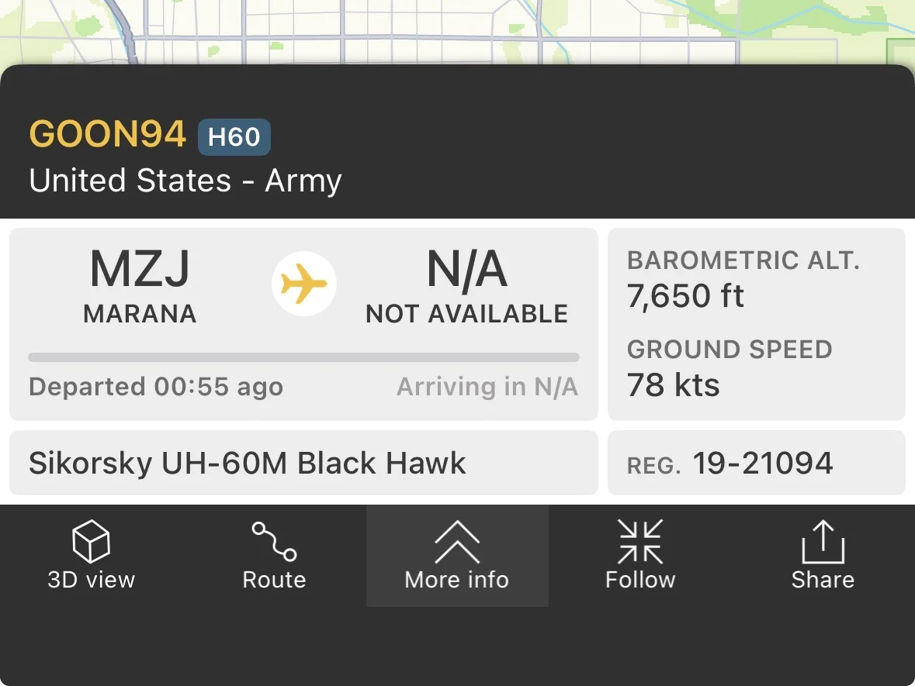Tap the Route path icon
The height and width of the screenshot is (686, 915).
(x=274, y=540)
